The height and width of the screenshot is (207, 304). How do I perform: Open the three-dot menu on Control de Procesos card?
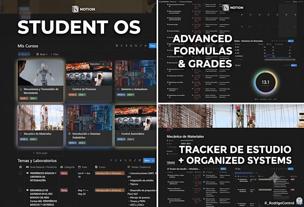108,64
